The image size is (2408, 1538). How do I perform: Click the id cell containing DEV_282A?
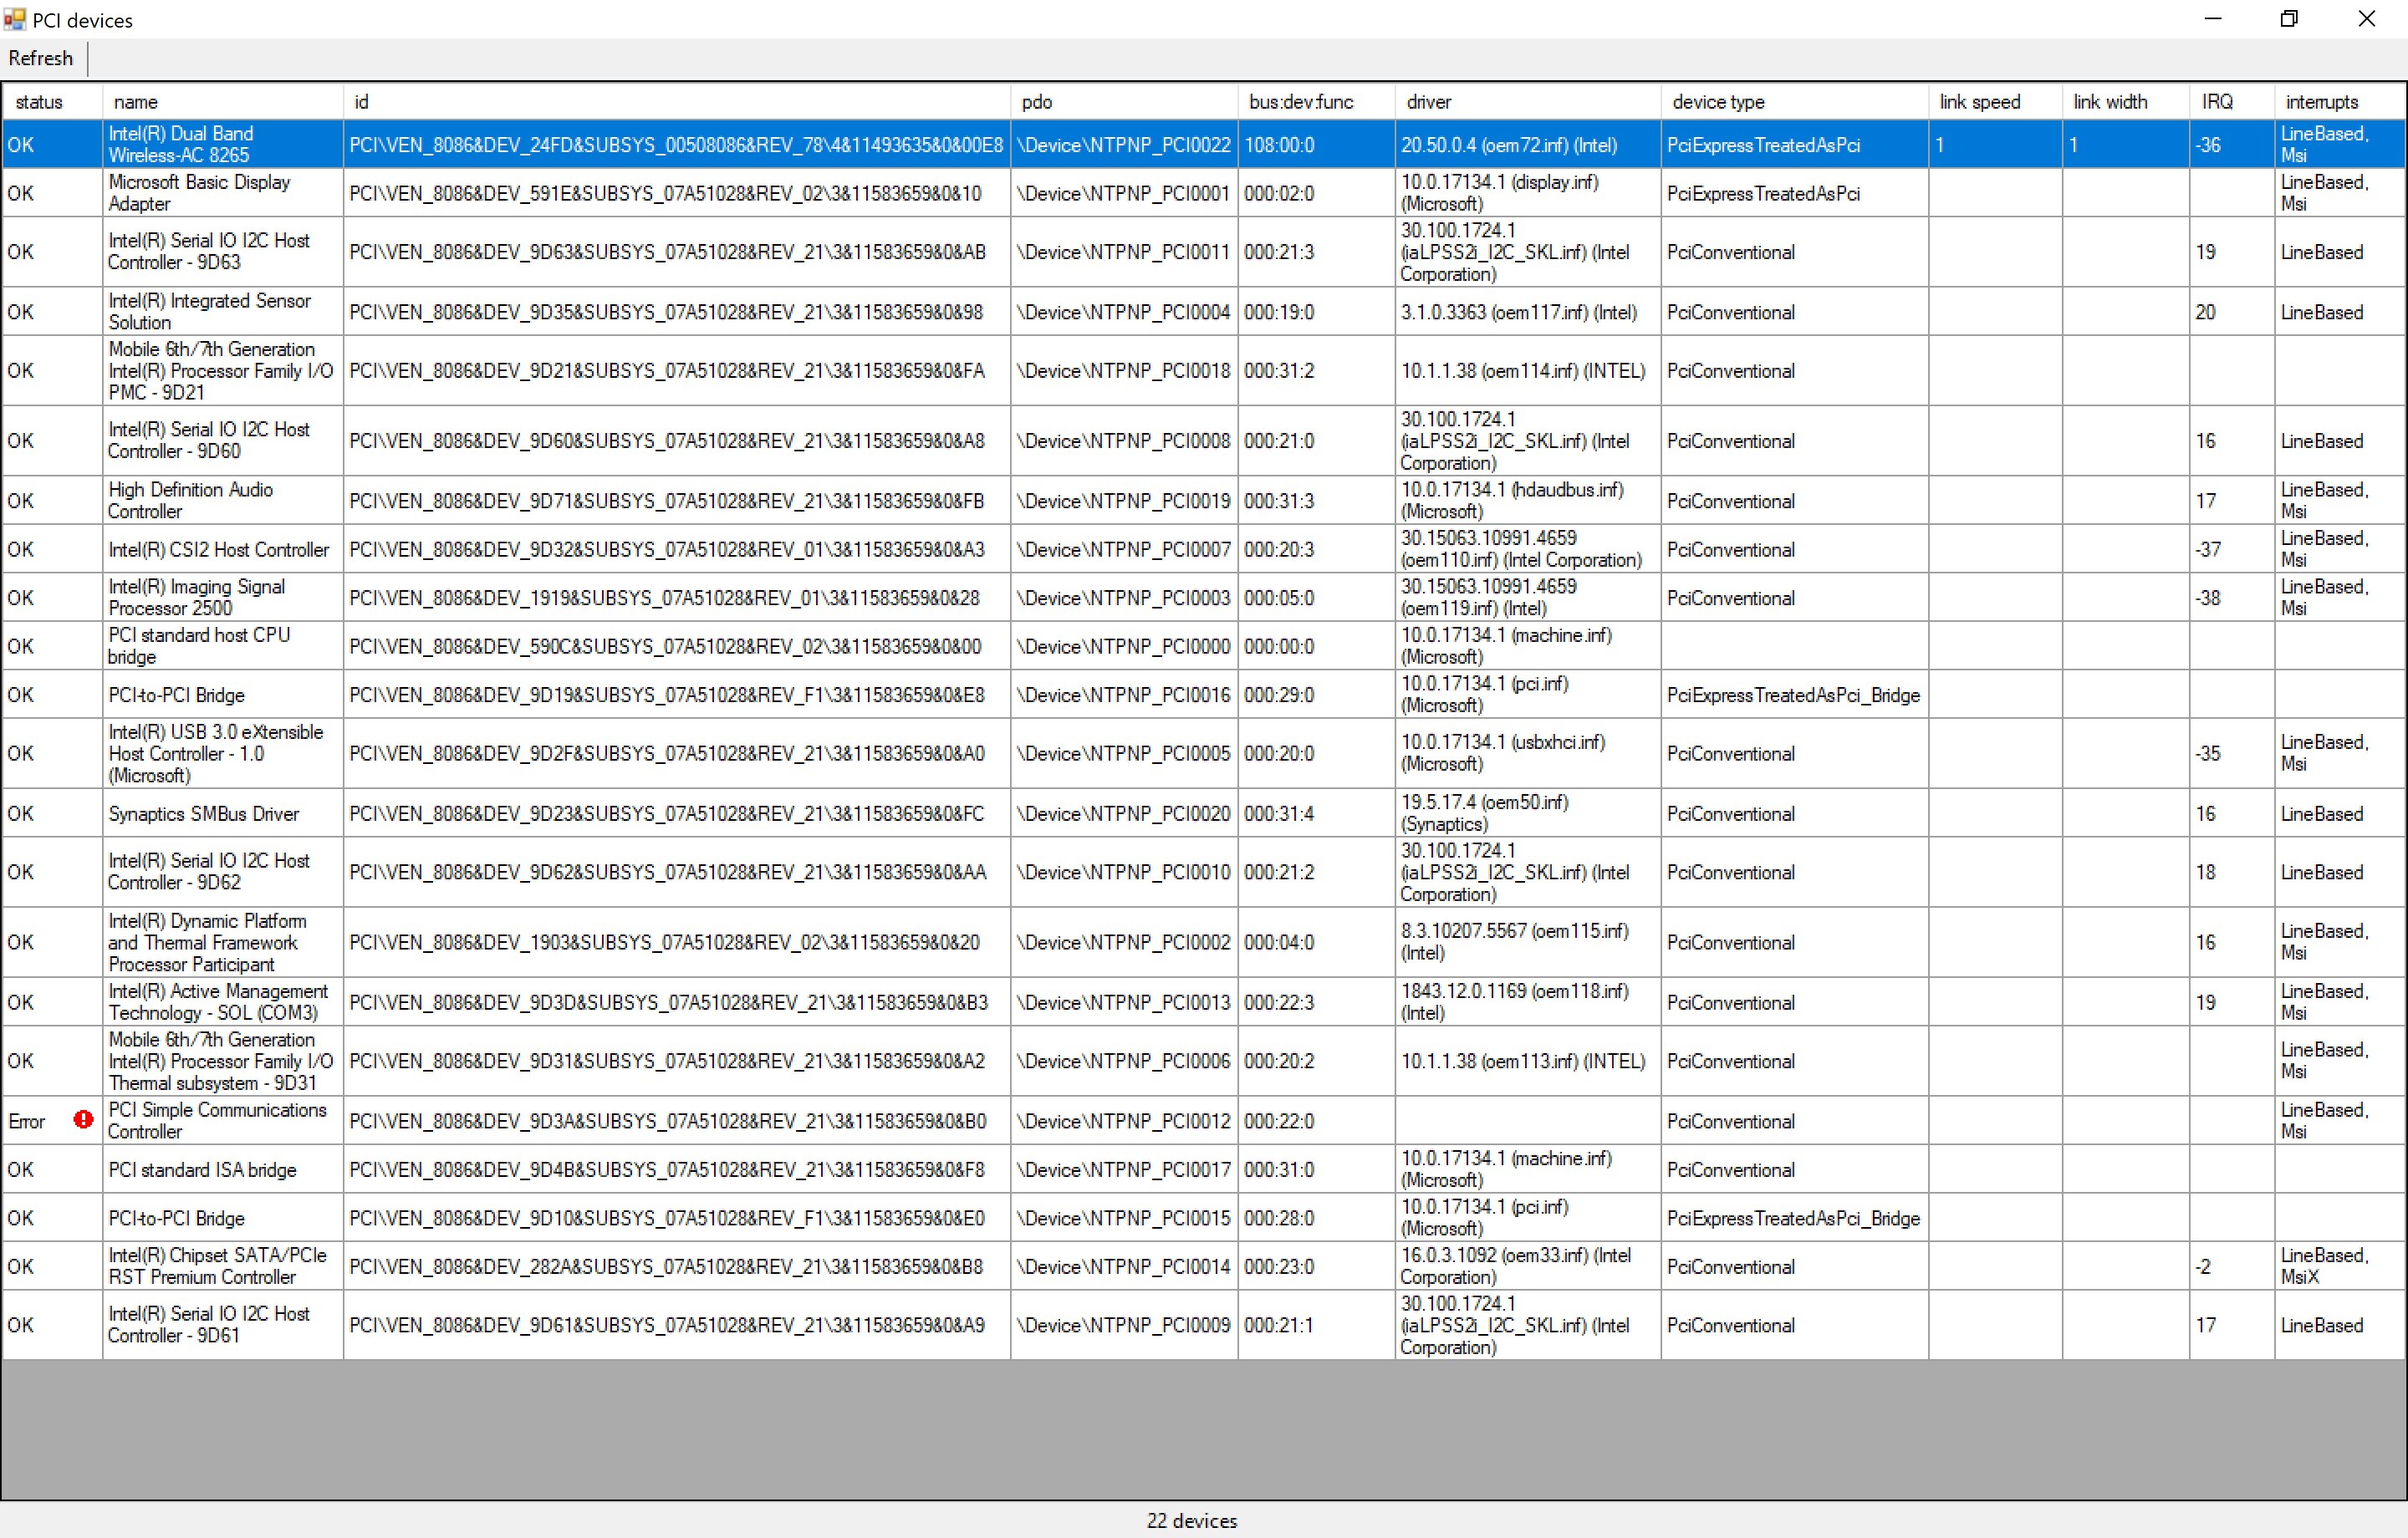coord(676,1266)
